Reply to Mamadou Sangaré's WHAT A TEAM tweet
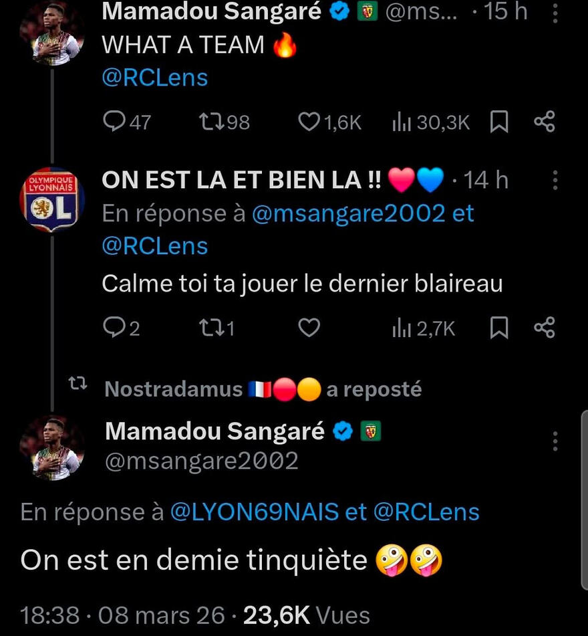This screenshot has width=588, height=636. click(116, 122)
